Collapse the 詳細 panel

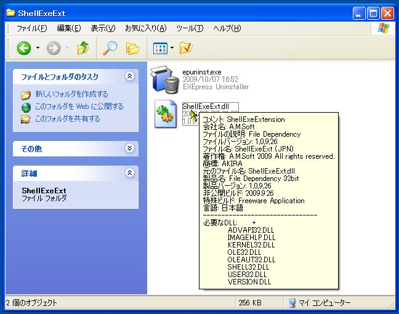(x=130, y=173)
